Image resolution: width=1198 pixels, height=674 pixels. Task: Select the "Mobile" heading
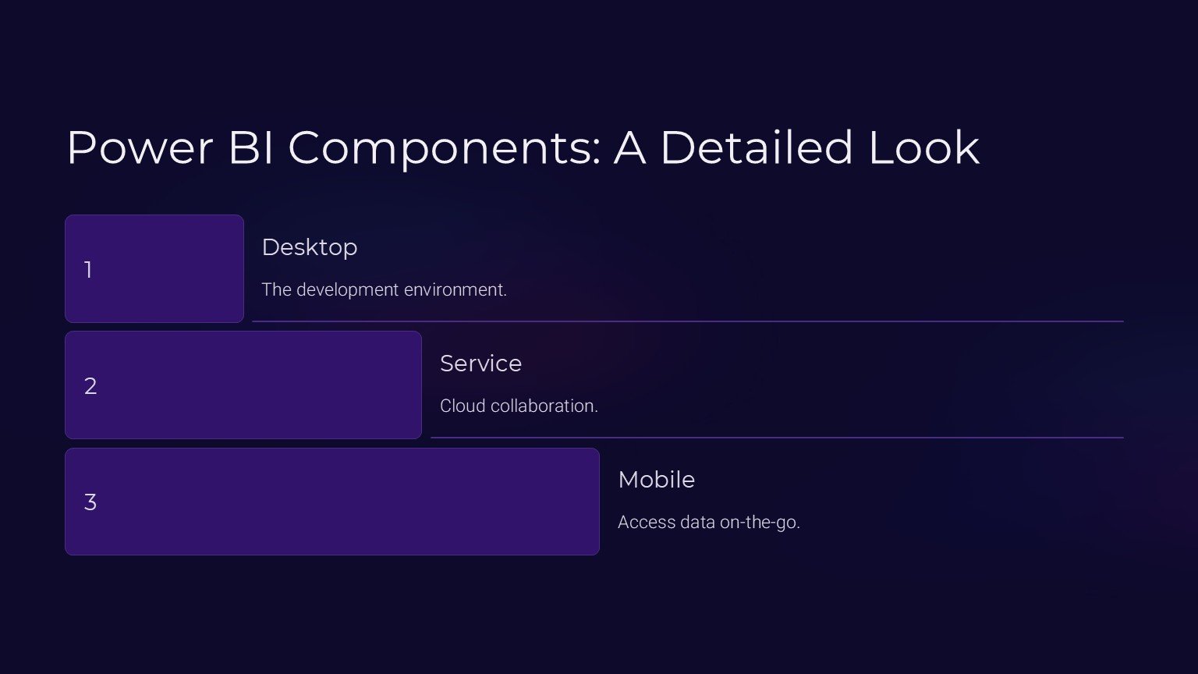656,480
